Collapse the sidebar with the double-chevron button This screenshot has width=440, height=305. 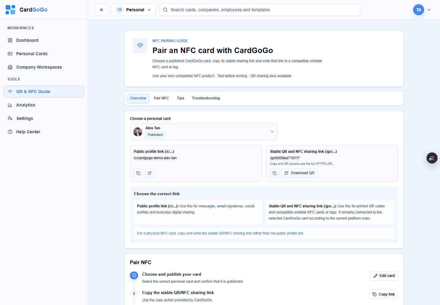[x=101, y=10]
